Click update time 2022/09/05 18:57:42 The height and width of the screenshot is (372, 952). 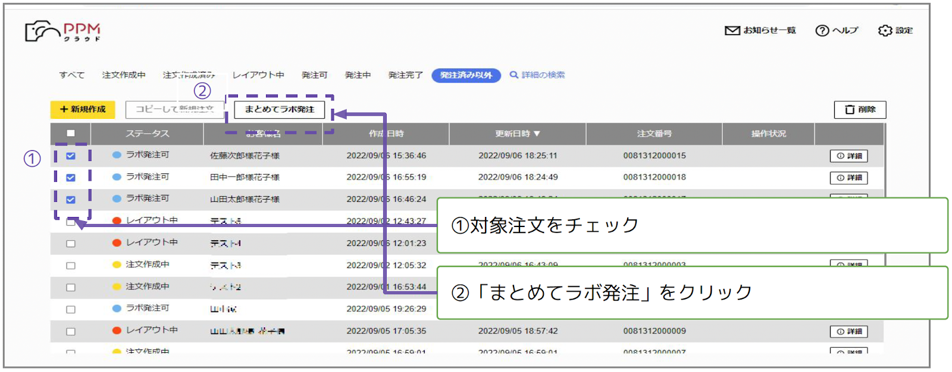518,331
